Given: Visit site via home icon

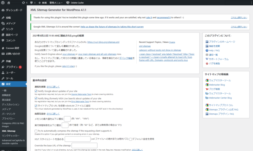Looking at the screenshot, I should (x=9, y=3).
